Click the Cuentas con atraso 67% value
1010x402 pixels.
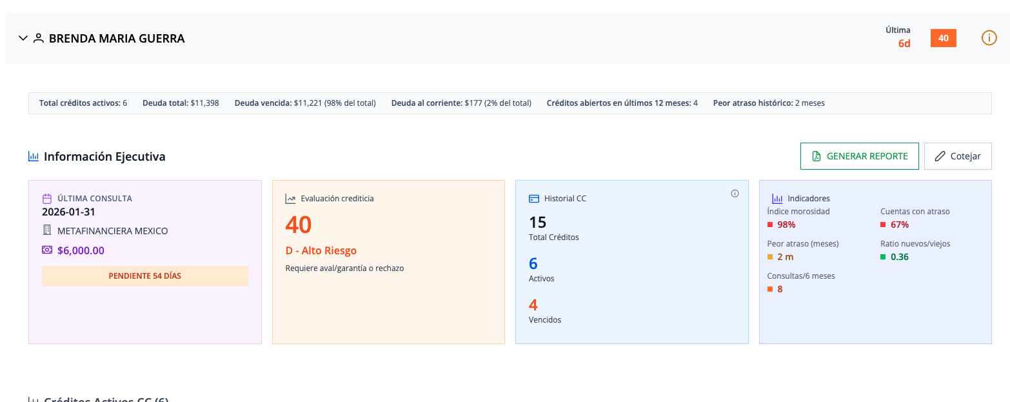click(900, 225)
